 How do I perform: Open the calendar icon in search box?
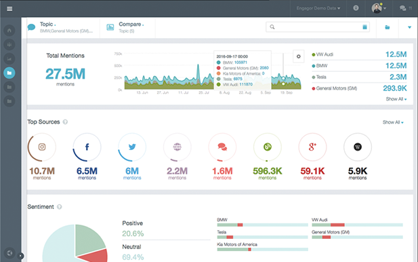coord(364,27)
